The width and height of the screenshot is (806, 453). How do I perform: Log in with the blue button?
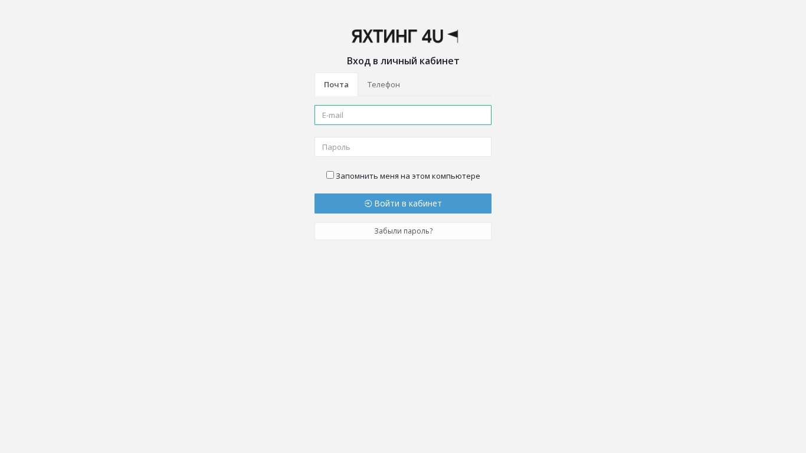[x=403, y=203]
